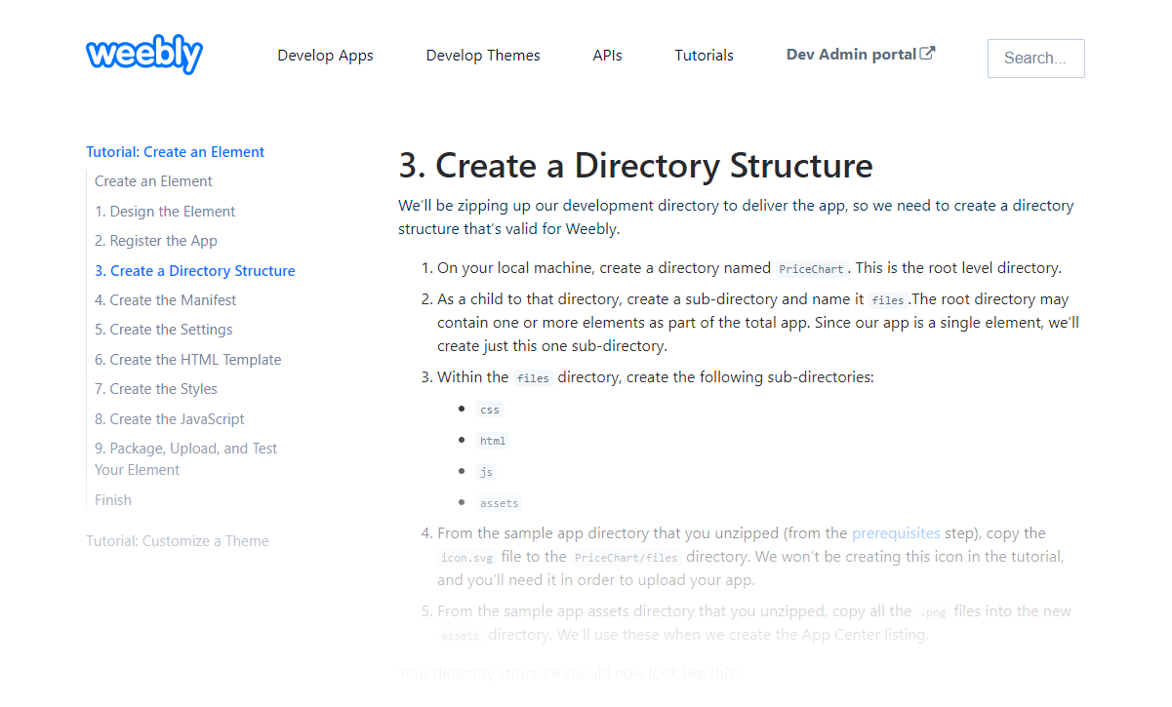Navigate to '5. Create the Settings'
Screen dimensions: 1172x707
coord(163,329)
